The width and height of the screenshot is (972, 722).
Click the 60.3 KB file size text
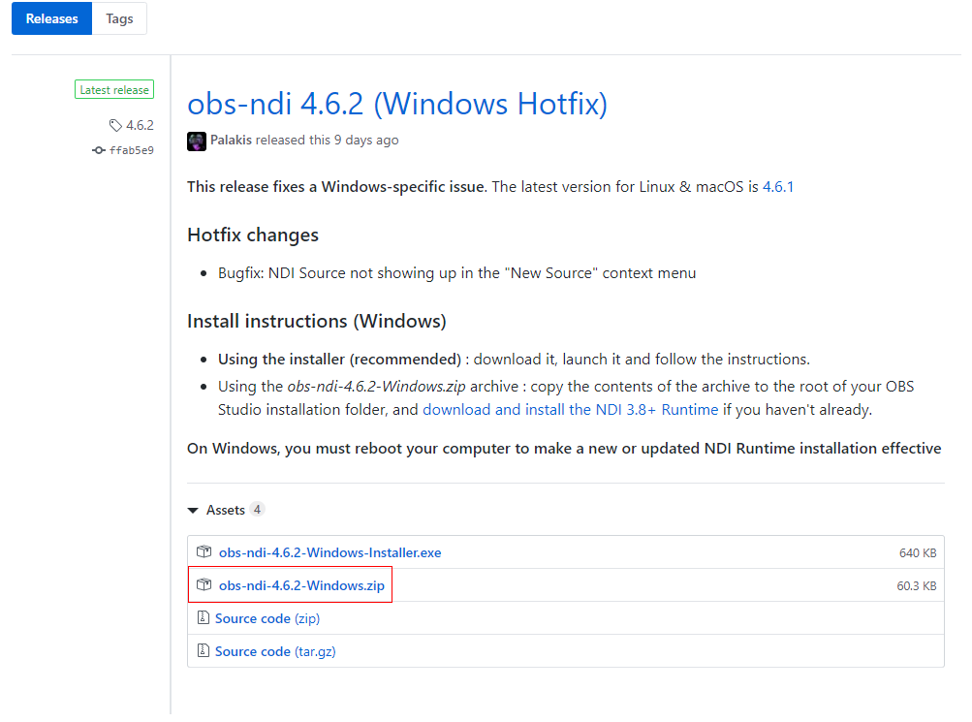point(916,585)
